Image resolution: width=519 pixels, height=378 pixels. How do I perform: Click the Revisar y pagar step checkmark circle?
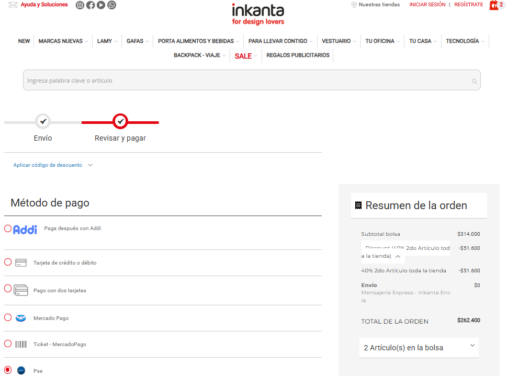pyautogui.click(x=120, y=121)
